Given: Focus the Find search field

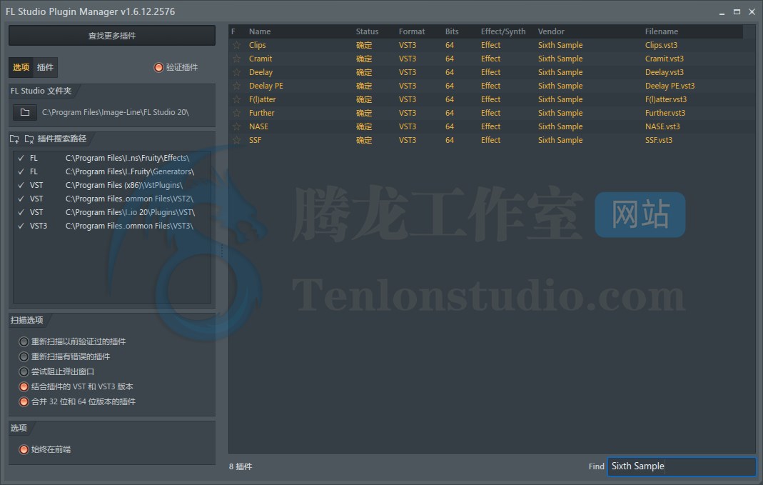Looking at the screenshot, I should 681,466.
